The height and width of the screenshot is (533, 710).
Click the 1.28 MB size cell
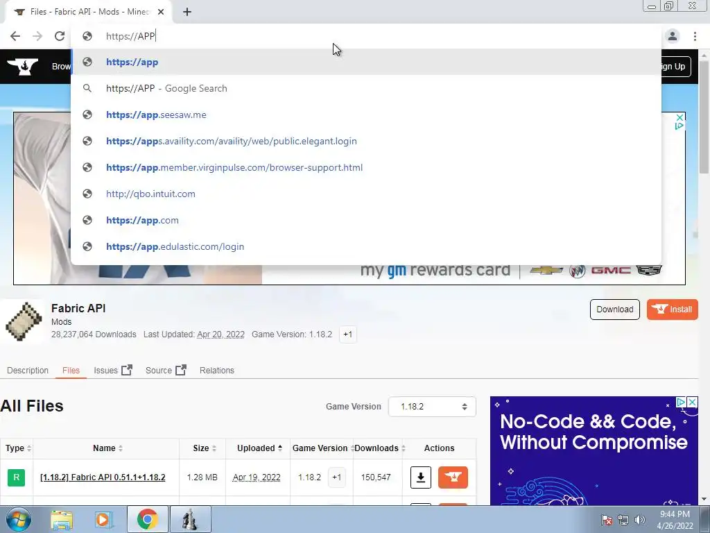202,477
